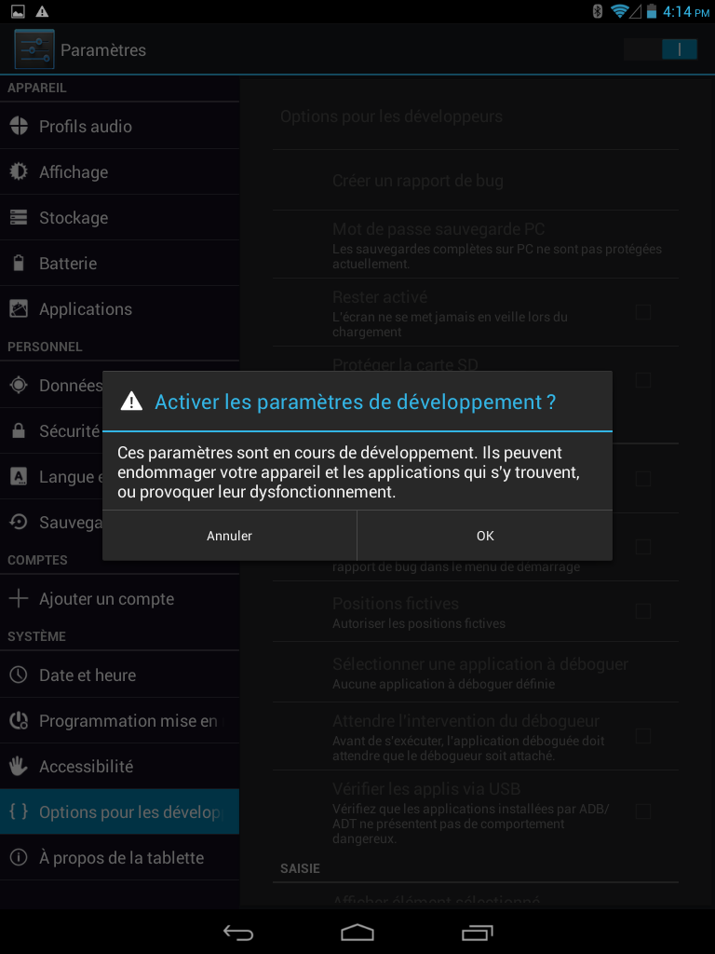
Task: Check the Rester activé checkbox
Action: [642, 312]
